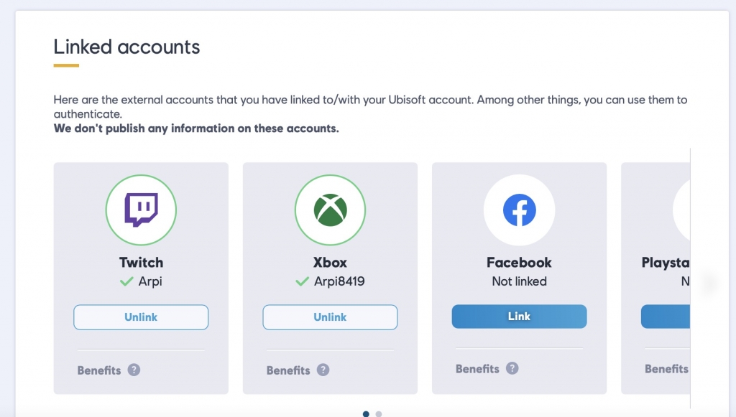
Task: Link the Facebook account
Action: coord(519,317)
